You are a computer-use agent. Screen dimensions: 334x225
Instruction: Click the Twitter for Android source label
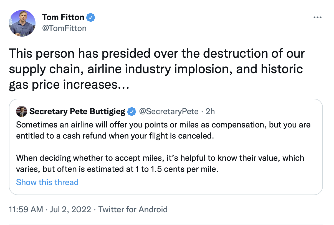[x=133, y=209]
